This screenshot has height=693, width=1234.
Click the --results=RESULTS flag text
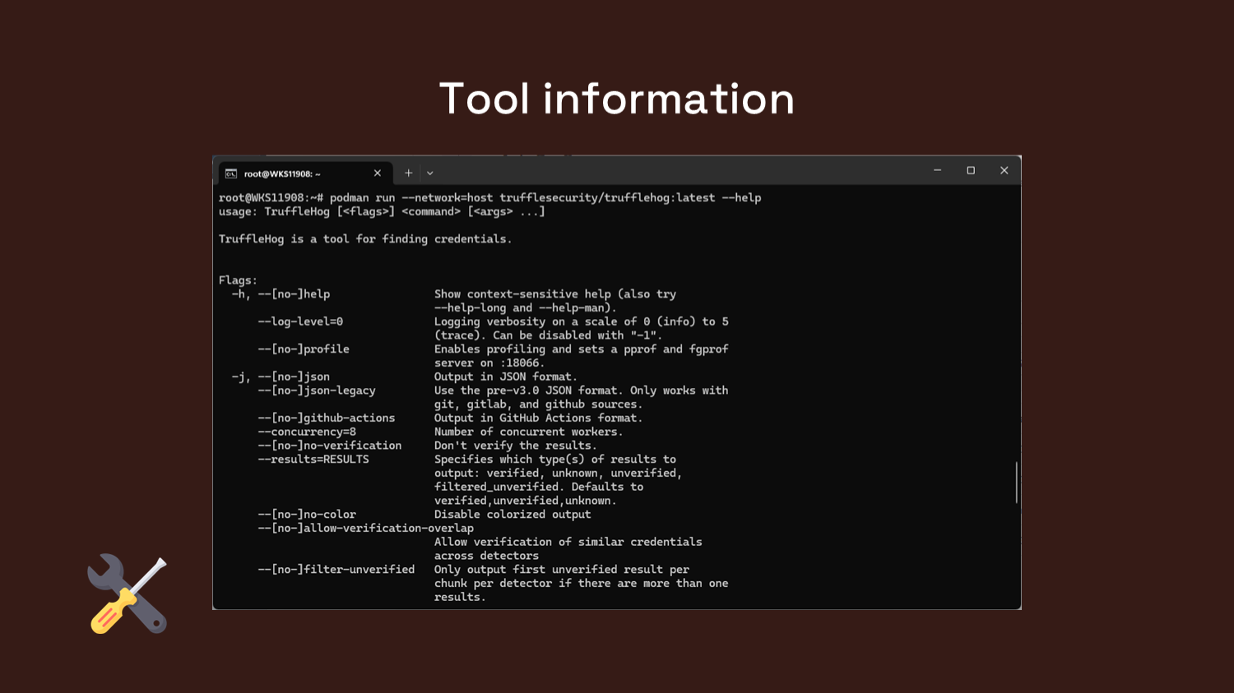tap(313, 460)
